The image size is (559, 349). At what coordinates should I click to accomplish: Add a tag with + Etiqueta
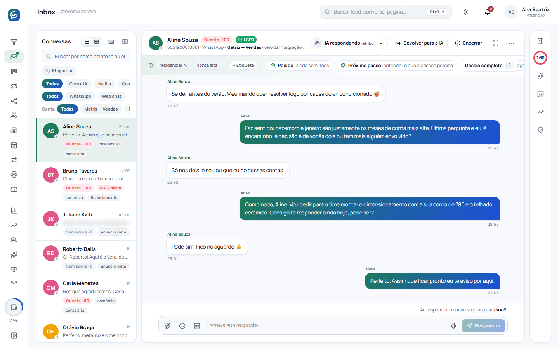(243, 66)
